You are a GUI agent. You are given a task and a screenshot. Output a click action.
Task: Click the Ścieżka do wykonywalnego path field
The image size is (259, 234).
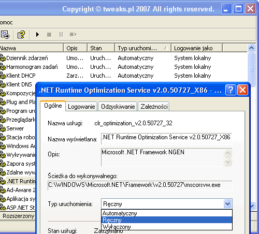tap(140, 185)
